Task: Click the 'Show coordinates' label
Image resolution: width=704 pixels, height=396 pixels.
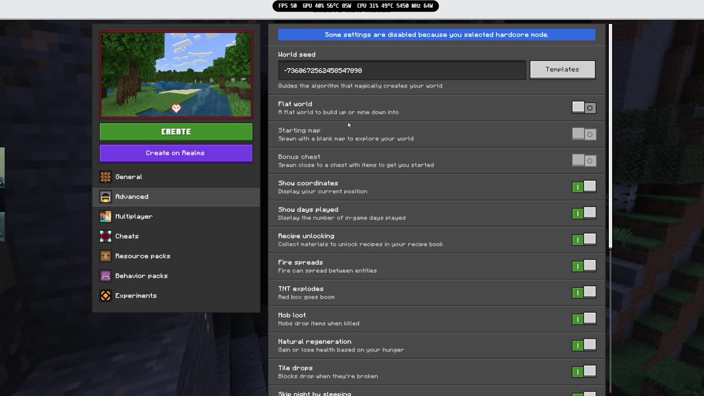Action: coord(308,183)
